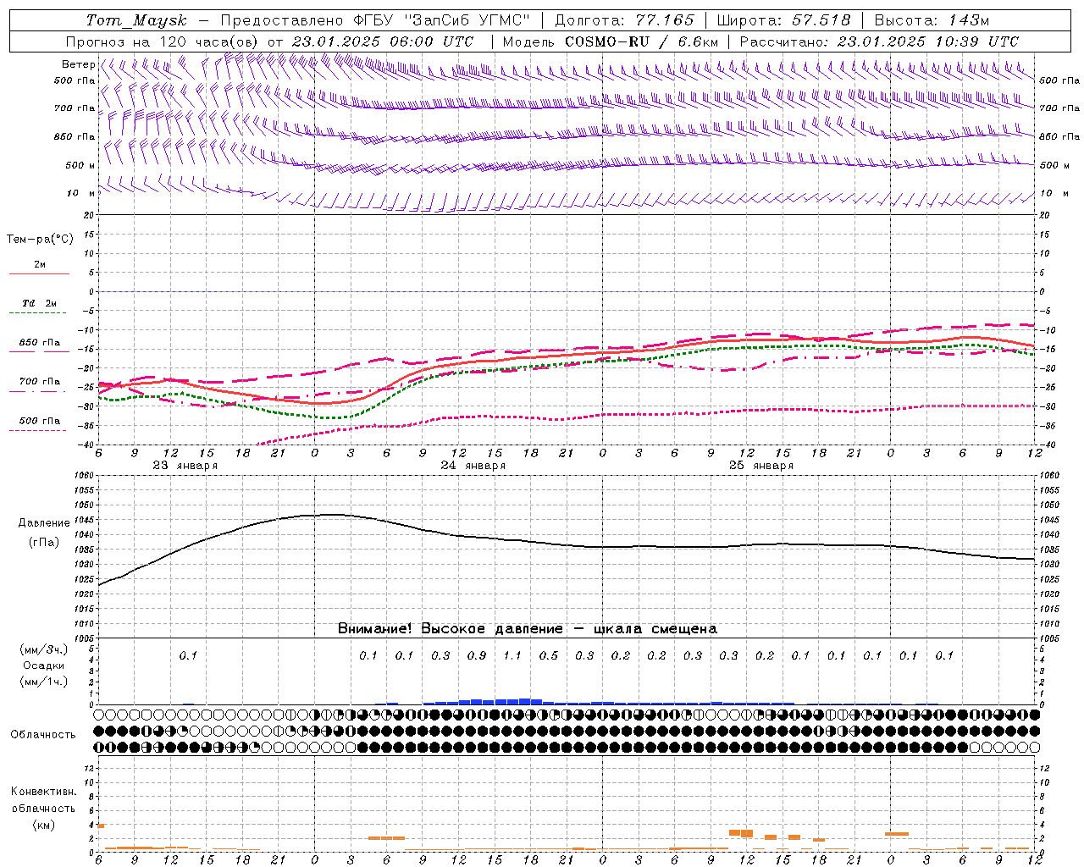Screen dimensions: 1084x867
Task: Click the (гПа) unit label
Action: 43,542
